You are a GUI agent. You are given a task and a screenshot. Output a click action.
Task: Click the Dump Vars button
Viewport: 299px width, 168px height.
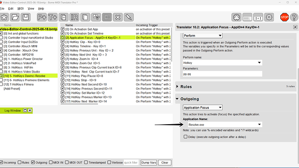click(x=149, y=162)
